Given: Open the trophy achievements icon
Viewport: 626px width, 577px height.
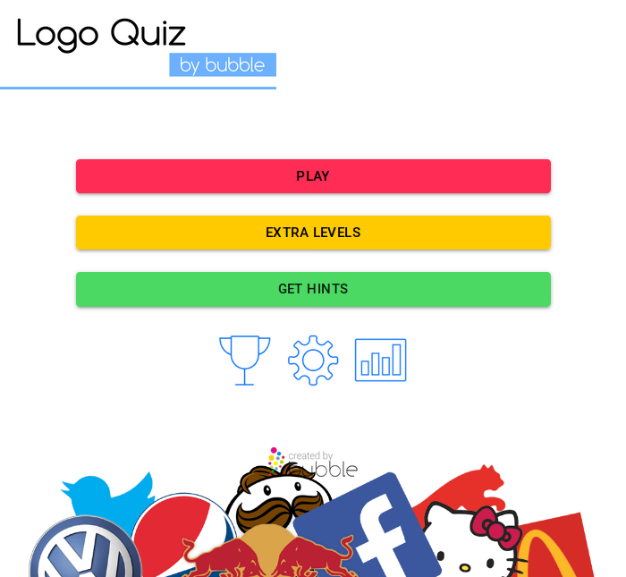Looking at the screenshot, I should click(245, 361).
